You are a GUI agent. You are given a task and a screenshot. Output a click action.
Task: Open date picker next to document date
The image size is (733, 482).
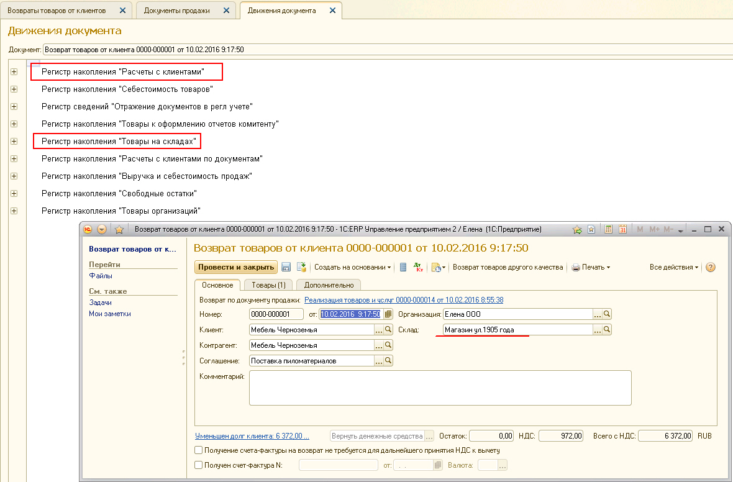(x=388, y=314)
